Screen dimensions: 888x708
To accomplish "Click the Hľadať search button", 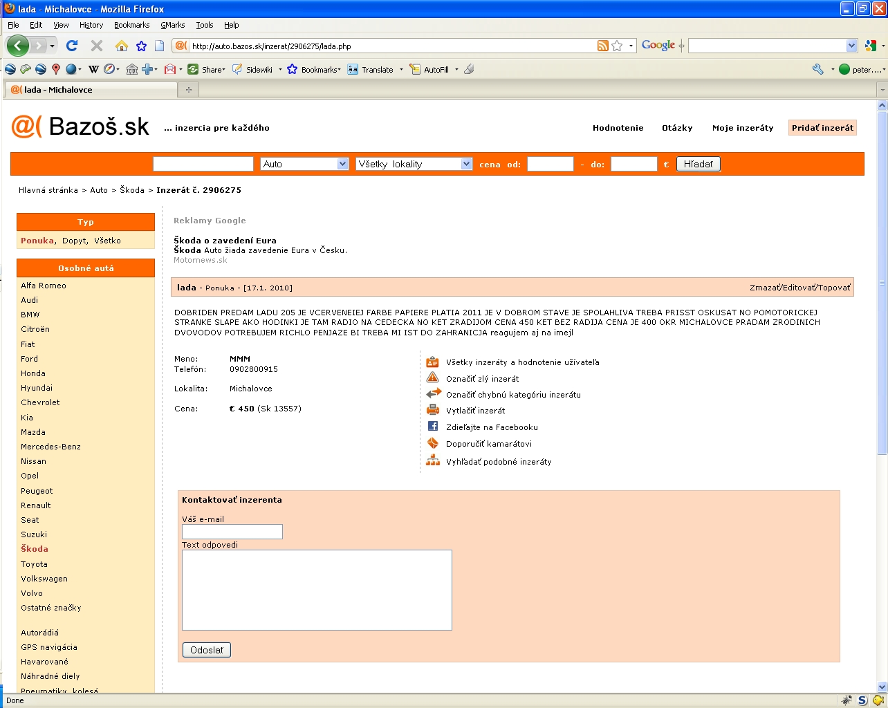I will tap(698, 164).
